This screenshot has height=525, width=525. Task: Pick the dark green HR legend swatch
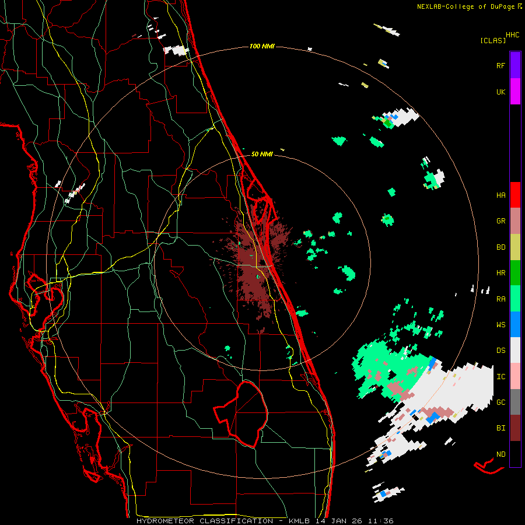pyautogui.click(x=515, y=273)
